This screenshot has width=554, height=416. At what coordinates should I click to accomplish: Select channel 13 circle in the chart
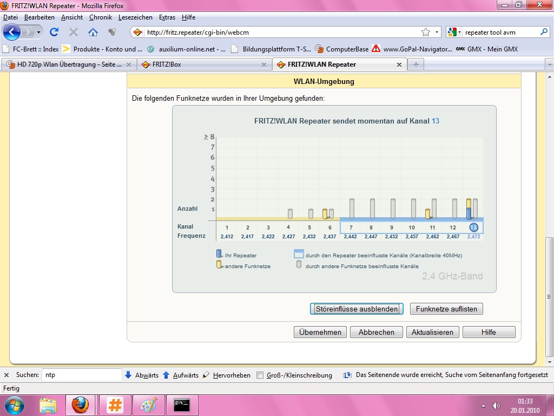[473, 227]
